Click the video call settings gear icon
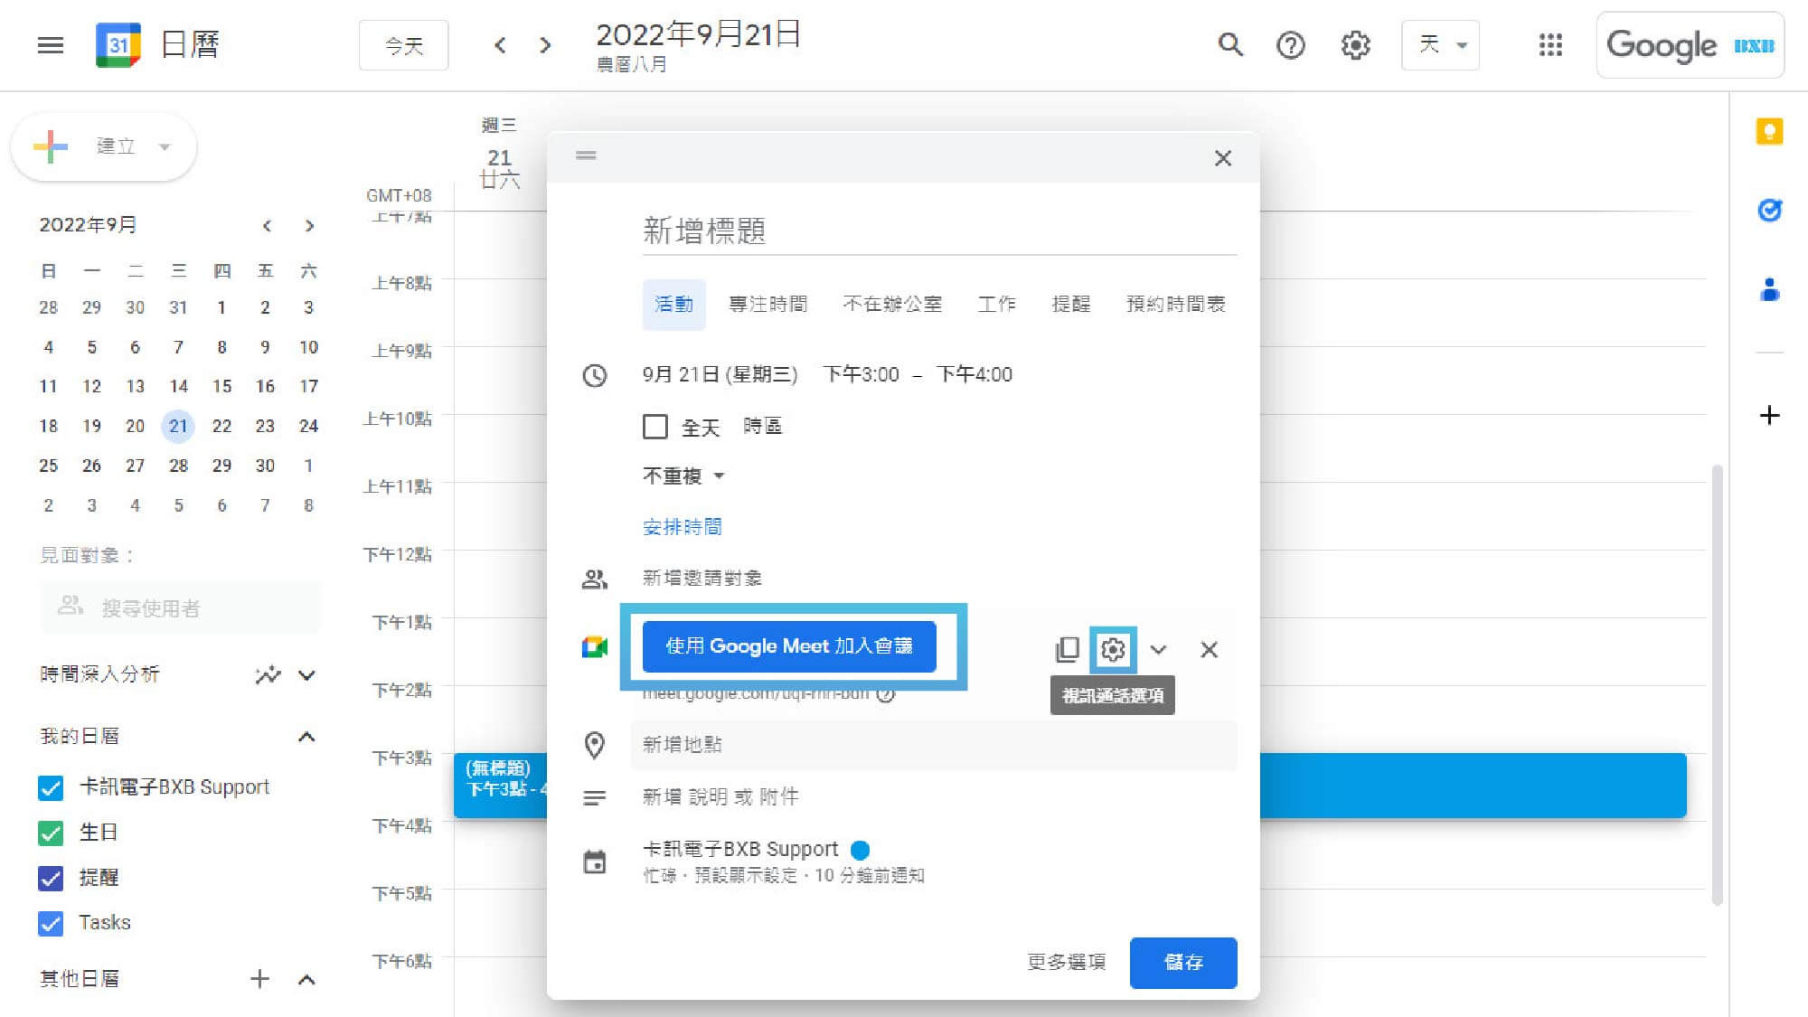This screenshot has height=1017, width=1808. coord(1113,648)
